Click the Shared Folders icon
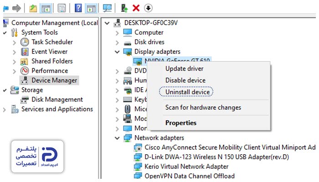 [x=24, y=61]
